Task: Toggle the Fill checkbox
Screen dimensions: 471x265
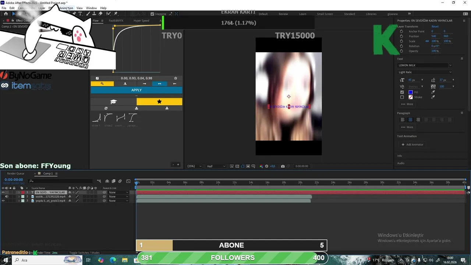Action: pyautogui.click(x=402, y=92)
